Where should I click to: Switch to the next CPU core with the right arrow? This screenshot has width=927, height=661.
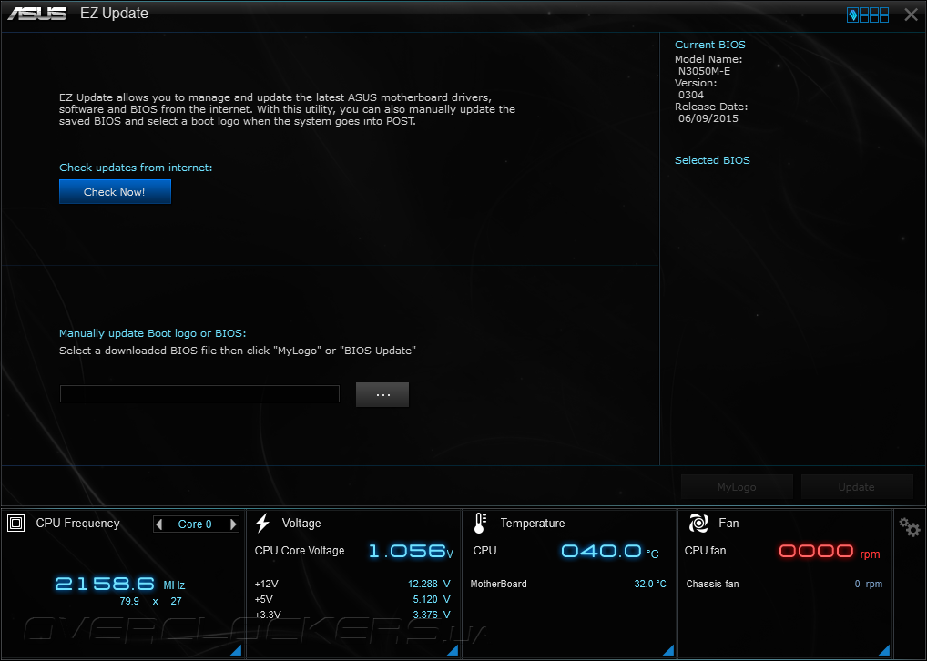(x=233, y=524)
